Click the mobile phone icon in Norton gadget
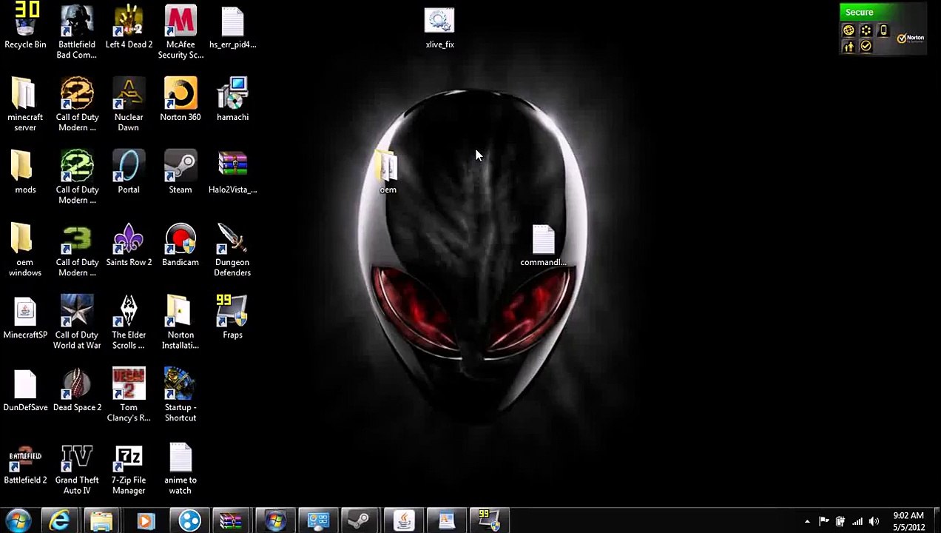The height and width of the screenshot is (533, 941). (x=883, y=30)
